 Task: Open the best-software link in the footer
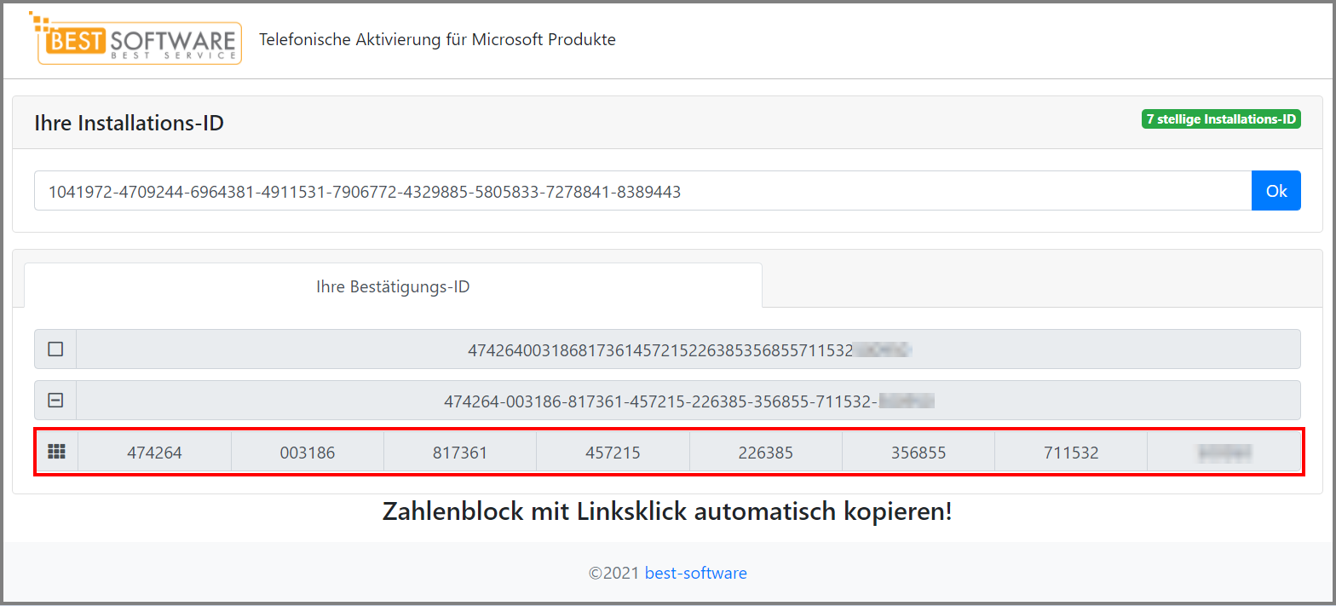(695, 573)
